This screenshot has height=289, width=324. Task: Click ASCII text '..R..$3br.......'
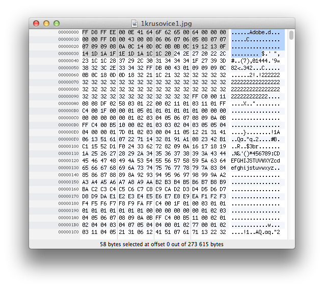pyautogui.click(x=255, y=146)
